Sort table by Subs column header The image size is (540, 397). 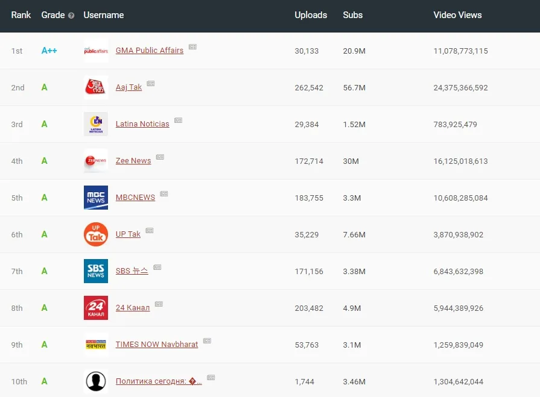(x=353, y=15)
